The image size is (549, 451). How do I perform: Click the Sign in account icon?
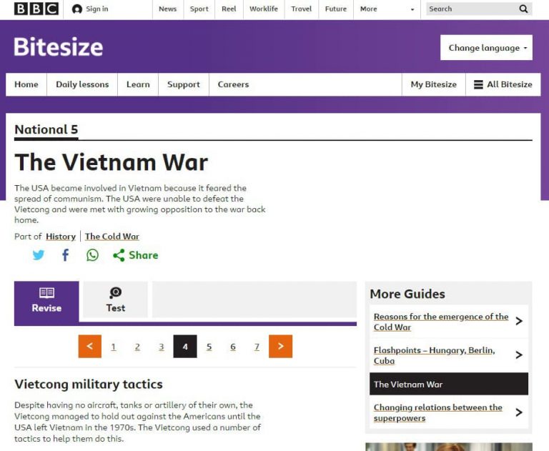[76, 9]
